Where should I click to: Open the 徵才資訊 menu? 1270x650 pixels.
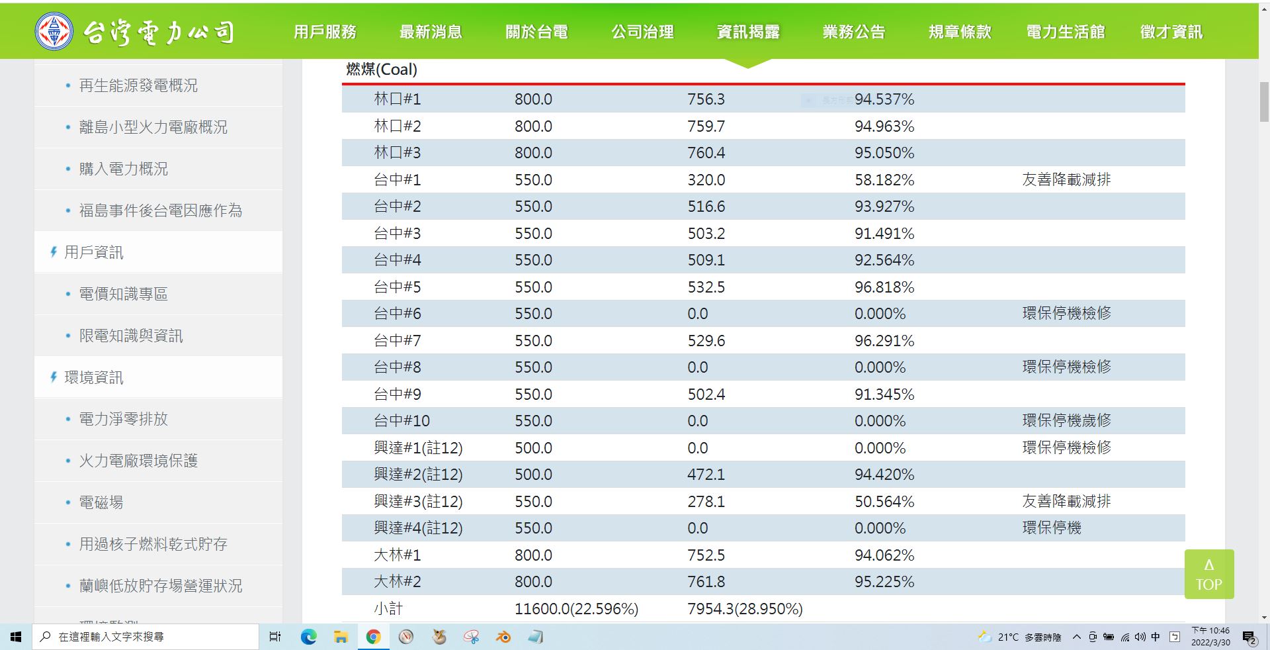(1171, 32)
